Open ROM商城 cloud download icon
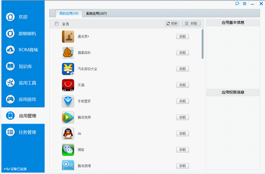Screen dimensions: 265x174 11,50
